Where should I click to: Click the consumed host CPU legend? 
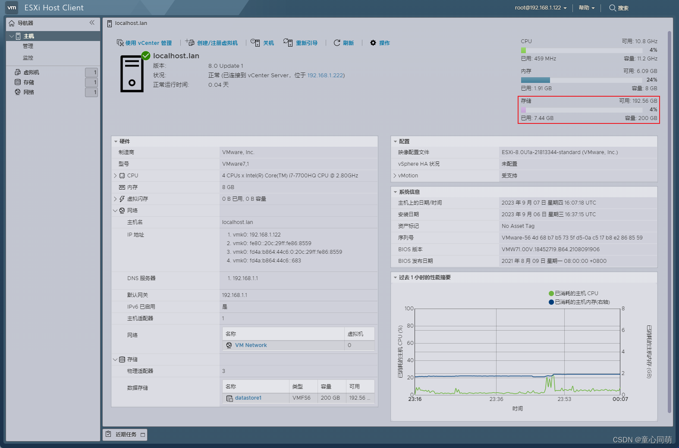(x=573, y=293)
